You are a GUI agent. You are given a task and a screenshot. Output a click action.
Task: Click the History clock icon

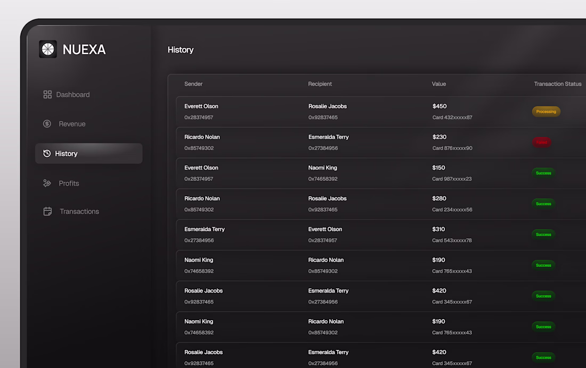(x=47, y=153)
